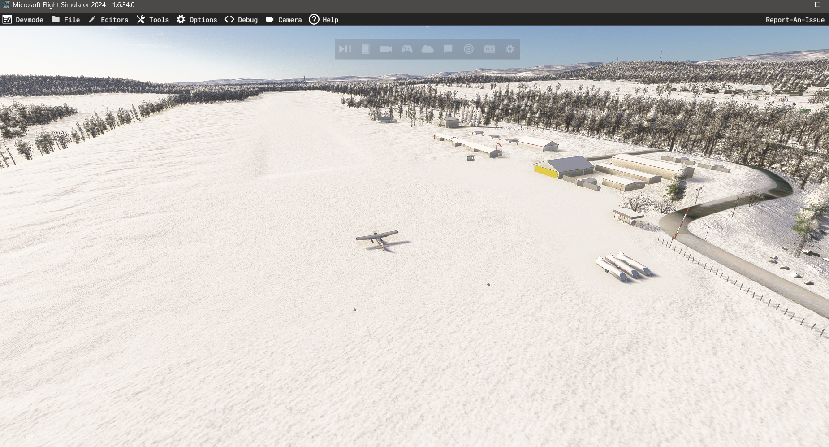
Task: Open the Camera menu
Action: coord(284,20)
